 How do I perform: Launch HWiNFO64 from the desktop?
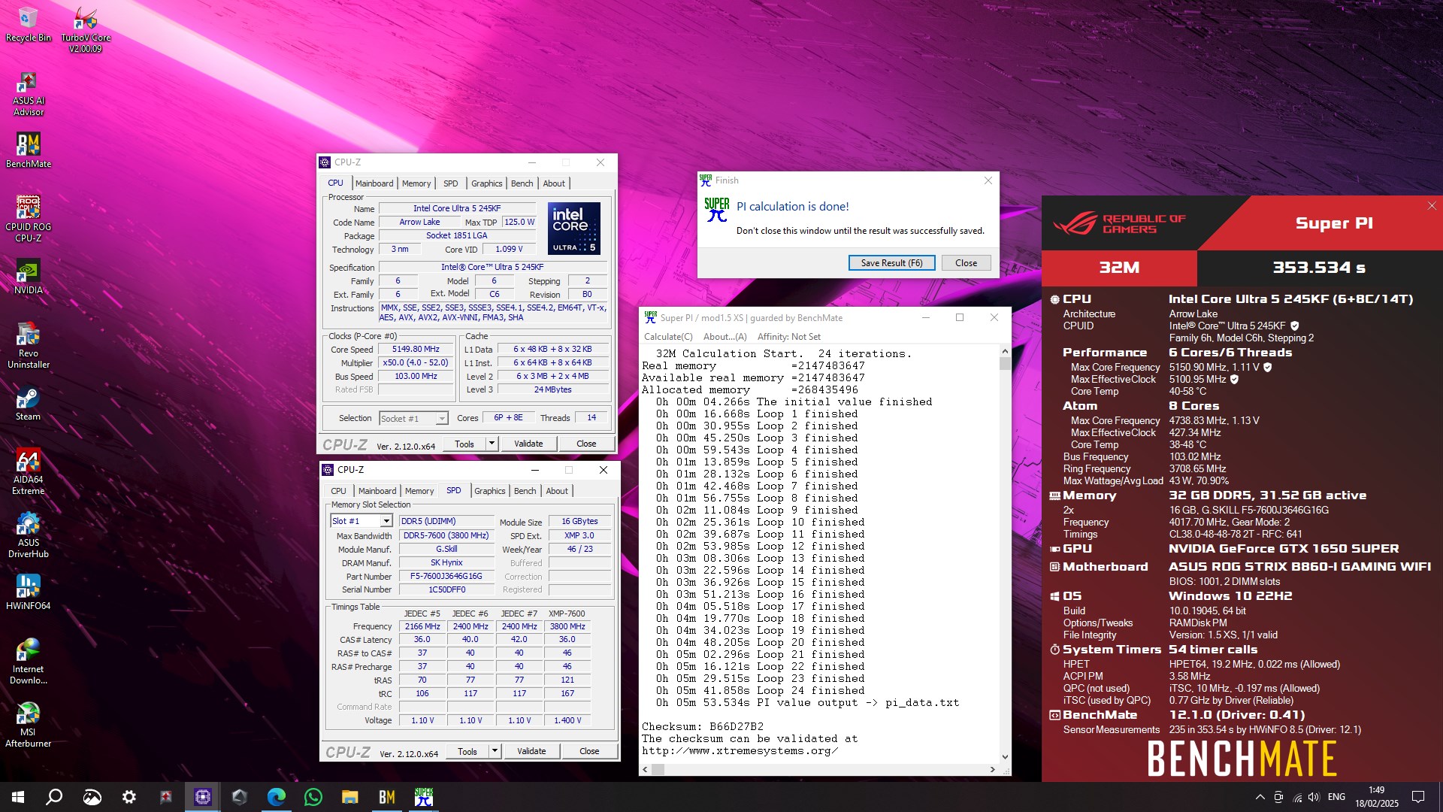[28, 592]
